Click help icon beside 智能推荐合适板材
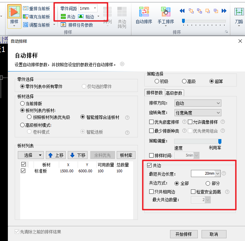The image size is (245, 241). pyautogui.click(x=127, y=118)
